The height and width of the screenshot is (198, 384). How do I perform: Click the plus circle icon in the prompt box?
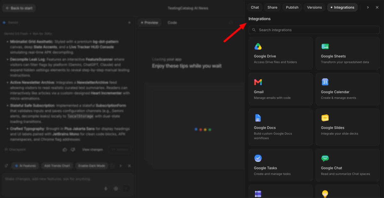pyautogui.click(x=116, y=189)
